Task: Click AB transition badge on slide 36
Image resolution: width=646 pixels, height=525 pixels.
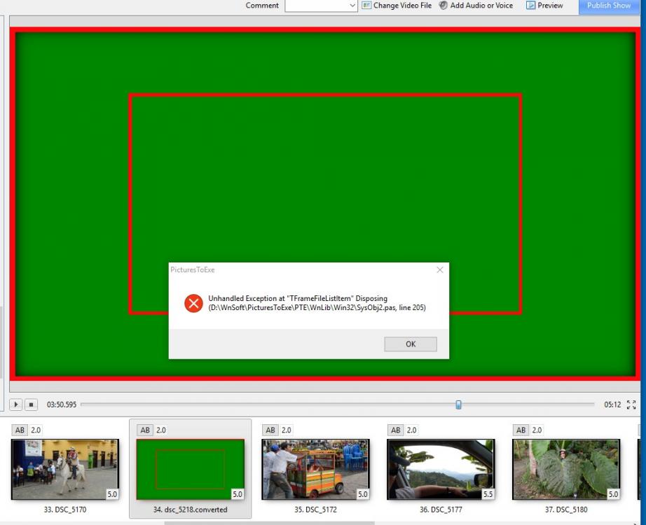Action: [x=397, y=430]
